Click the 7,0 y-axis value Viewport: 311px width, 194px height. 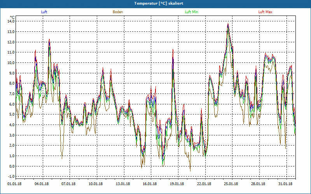12,94
